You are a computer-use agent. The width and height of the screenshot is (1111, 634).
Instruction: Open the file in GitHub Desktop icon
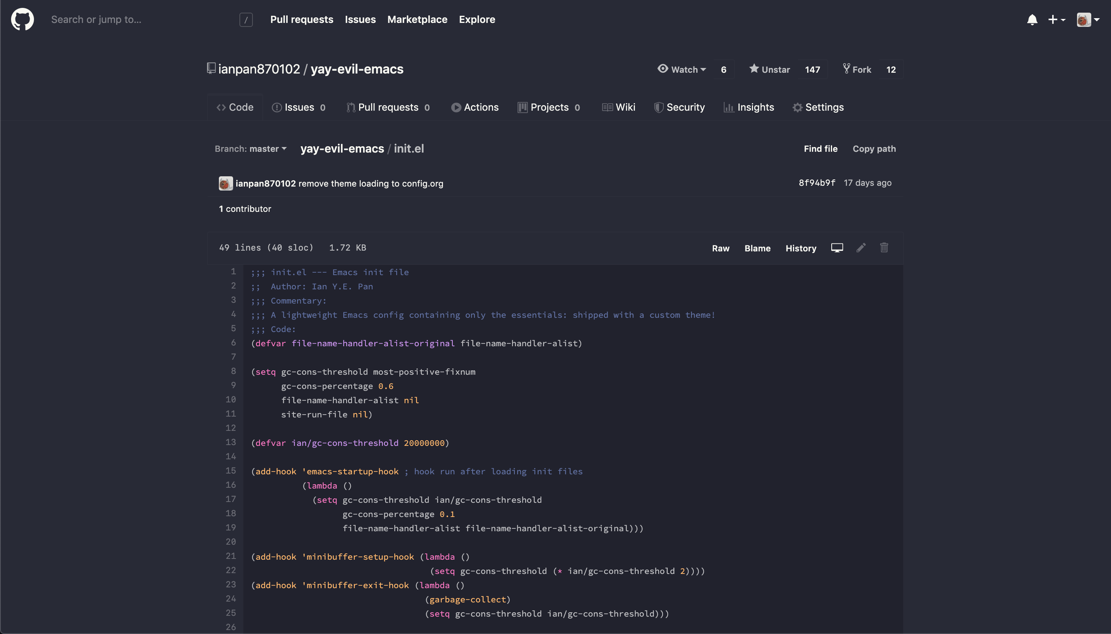pyautogui.click(x=836, y=247)
